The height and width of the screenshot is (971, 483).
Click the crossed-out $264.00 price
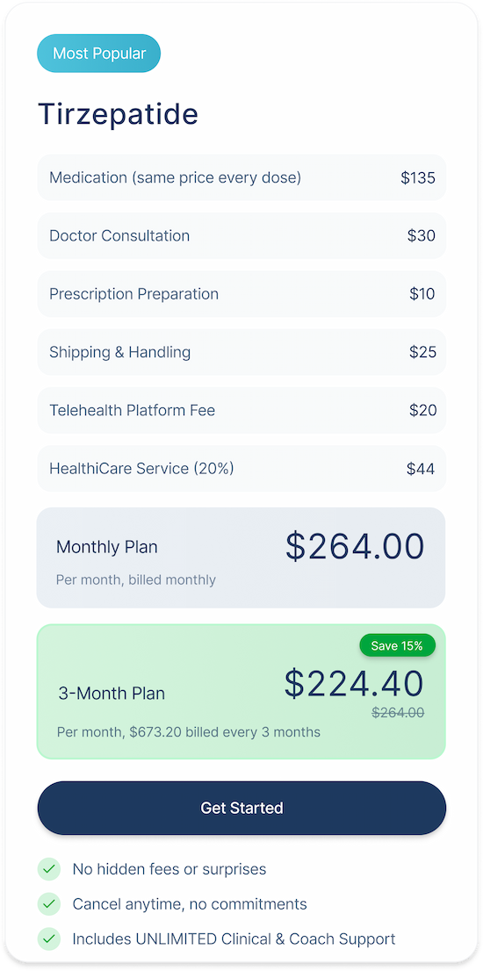[x=398, y=713]
